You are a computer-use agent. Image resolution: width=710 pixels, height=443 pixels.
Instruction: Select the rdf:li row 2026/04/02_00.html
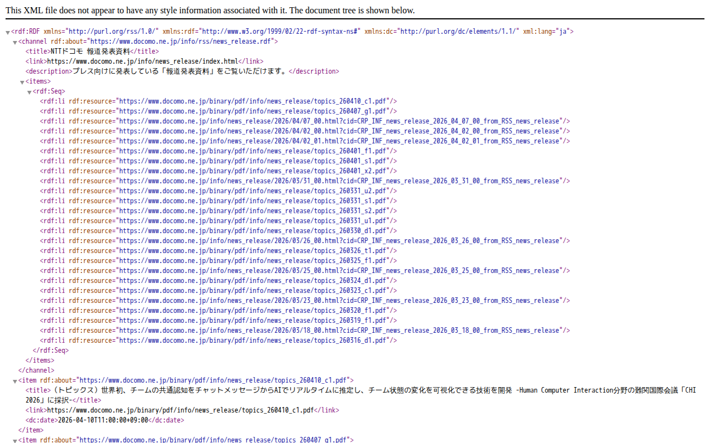click(305, 131)
